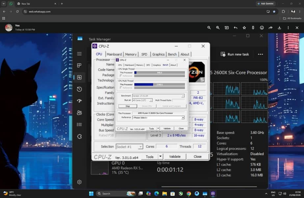Open Graphics tab in large CPU-Z window
Screen dimensions: 304x198
(158, 54)
